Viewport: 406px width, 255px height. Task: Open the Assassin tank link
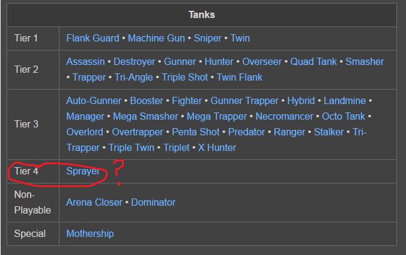(85, 62)
